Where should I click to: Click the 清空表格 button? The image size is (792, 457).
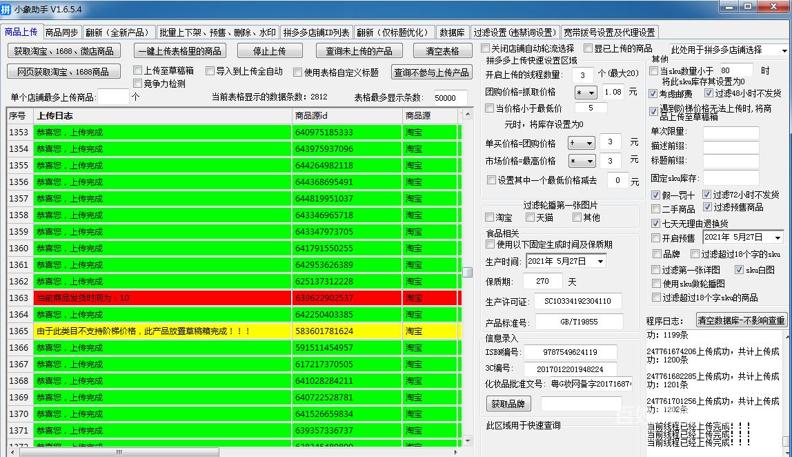(442, 51)
